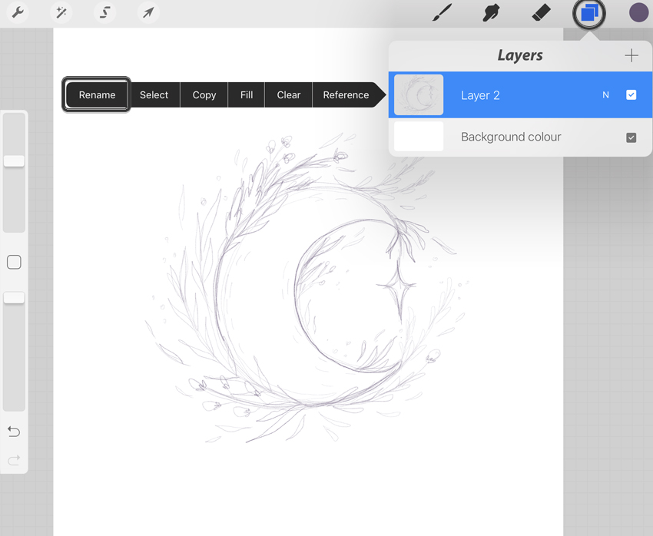
Task: Toggle the Background colour visibility checkbox
Action: 631,137
